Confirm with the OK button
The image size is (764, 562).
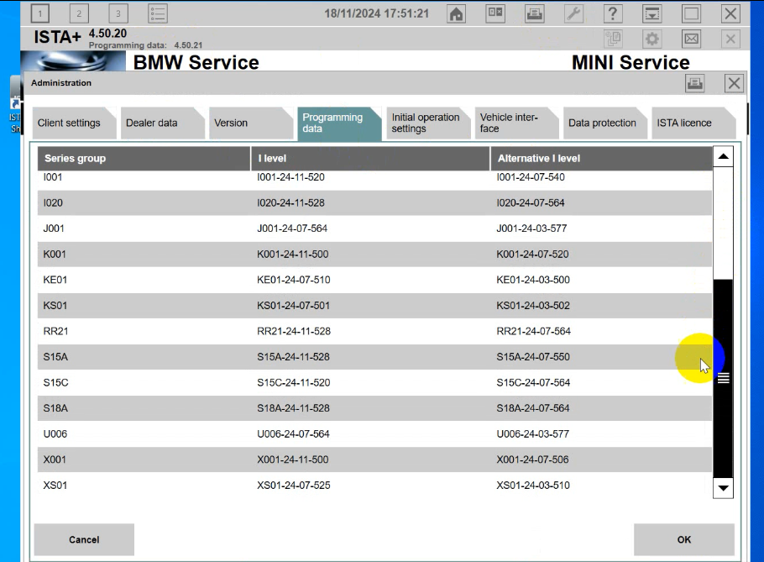683,539
